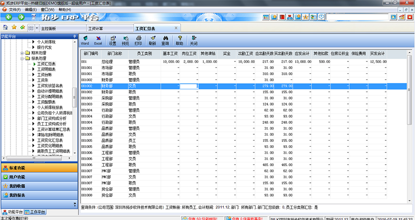Open 工资明细表 in the tree
The image size is (415, 220).
[x=46, y=69]
